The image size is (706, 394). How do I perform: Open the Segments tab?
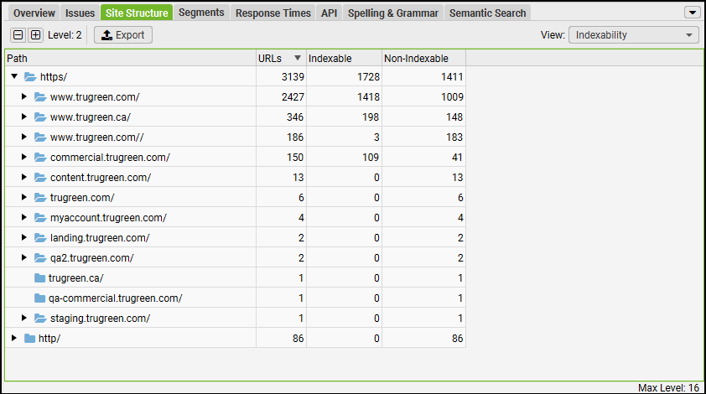point(201,13)
